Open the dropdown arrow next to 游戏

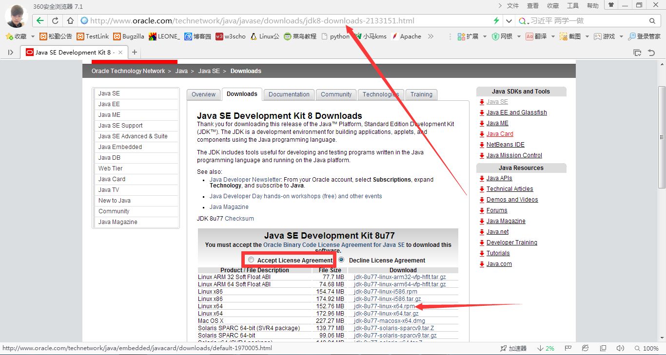point(621,37)
